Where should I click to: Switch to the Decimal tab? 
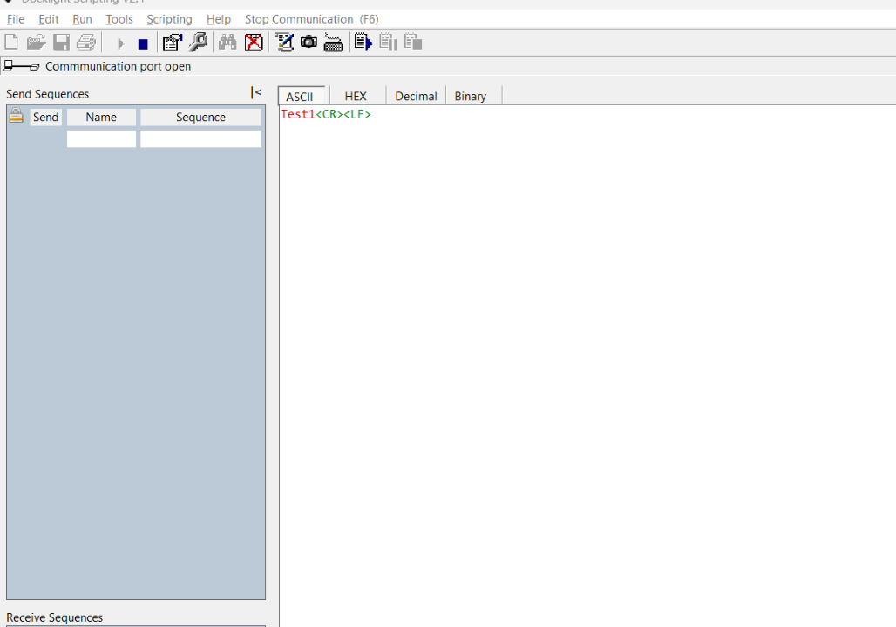click(416, 96)
